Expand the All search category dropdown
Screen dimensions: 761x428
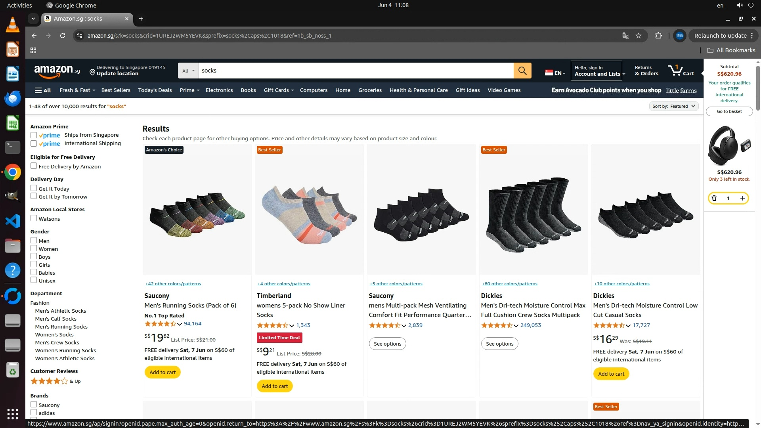(188, 71)
